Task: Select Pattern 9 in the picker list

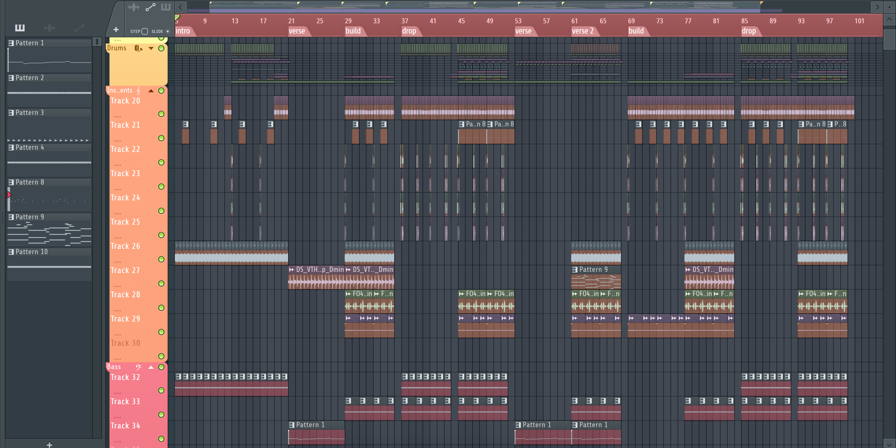Action: coord(49,217)
